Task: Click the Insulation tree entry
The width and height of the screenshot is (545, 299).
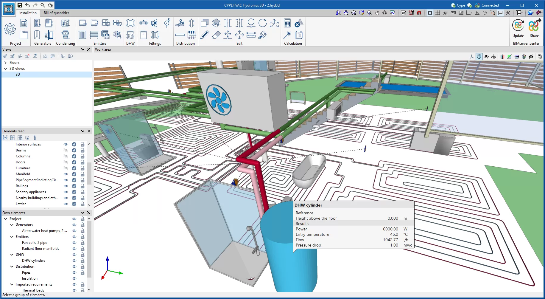Action: click(30, 278)
